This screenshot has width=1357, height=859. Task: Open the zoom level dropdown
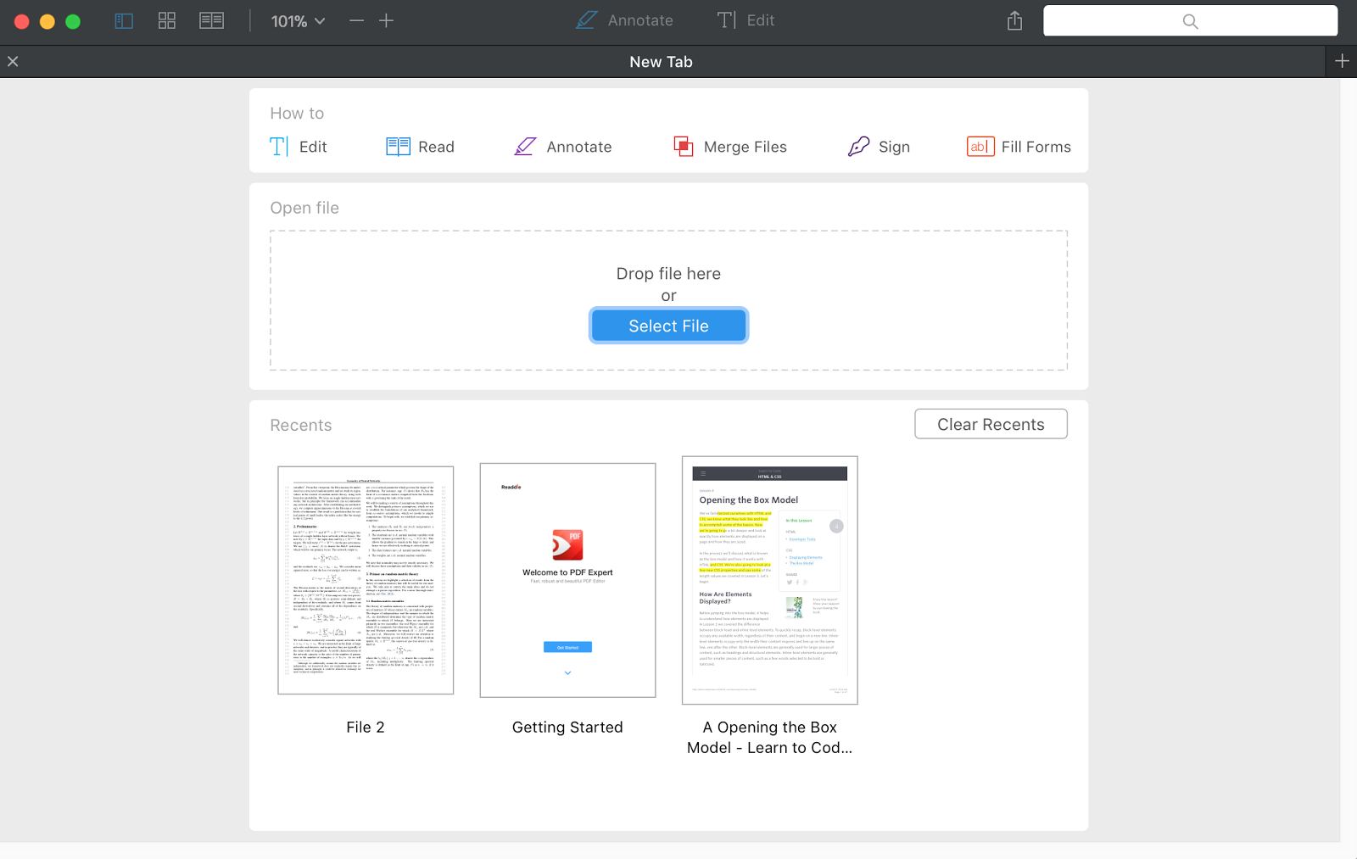[x=298, y=21]
